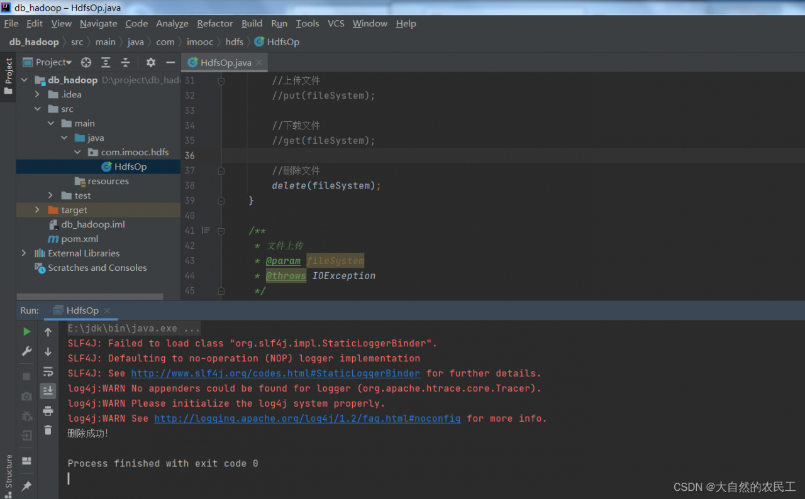Expand the target folder in the tree
Screen dimensions: 805x499
tap(37, 210)
